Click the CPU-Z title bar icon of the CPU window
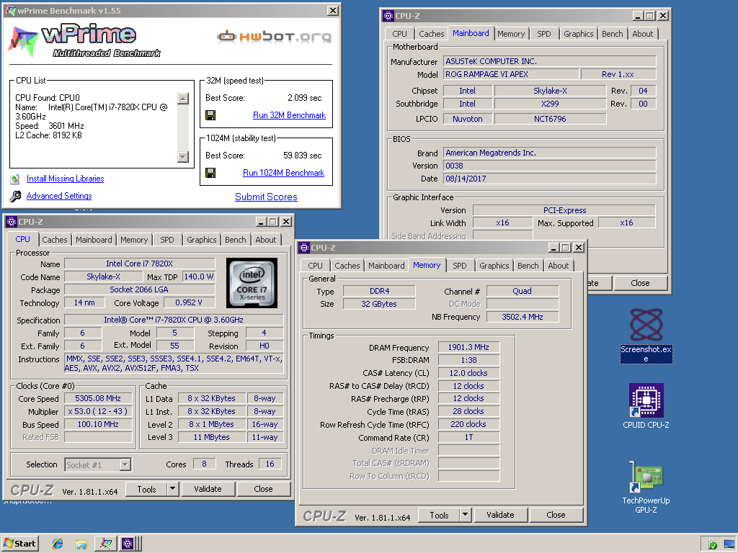The image size is (738, 553). coord(12,222)
